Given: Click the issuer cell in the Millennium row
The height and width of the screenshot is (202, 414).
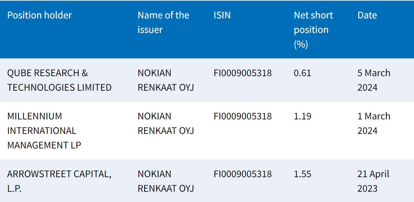Looking at the screenshot, I should point(166,123).
